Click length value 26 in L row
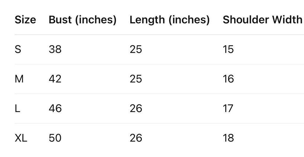The image size is (304, 157). click(x=136, y=108)
